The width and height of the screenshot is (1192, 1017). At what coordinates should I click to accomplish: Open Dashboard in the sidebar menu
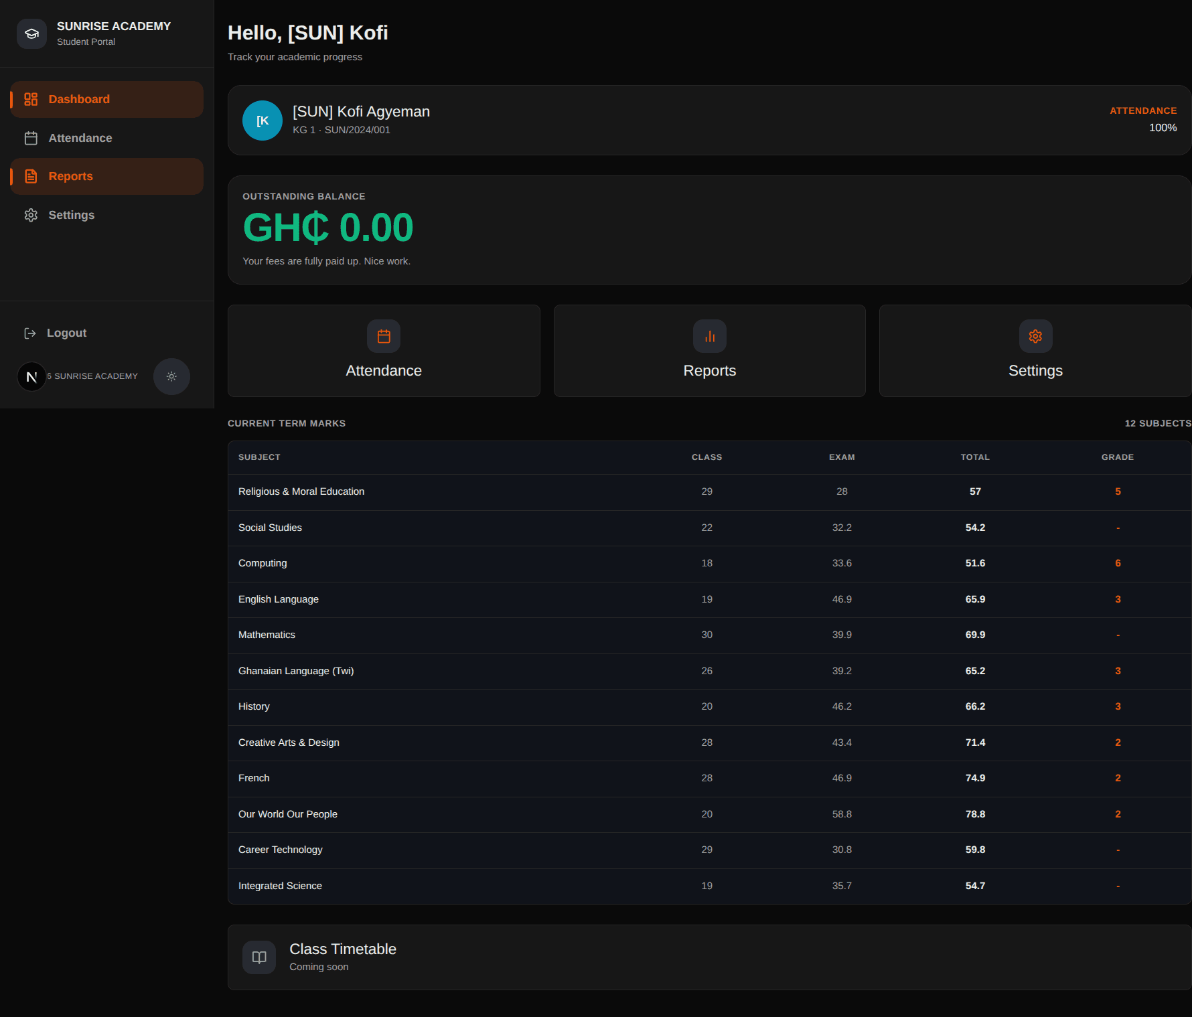(106, 99)
